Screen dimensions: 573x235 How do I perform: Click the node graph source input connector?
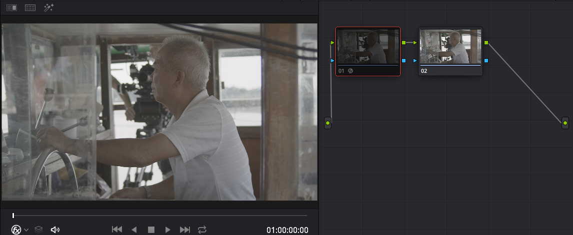[x=328, y=123]
